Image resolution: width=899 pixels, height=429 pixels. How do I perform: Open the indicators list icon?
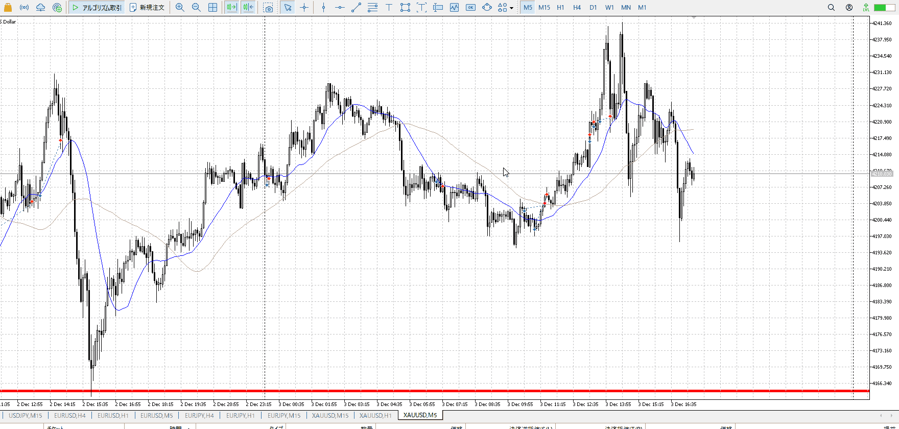[x=454, y=8]
